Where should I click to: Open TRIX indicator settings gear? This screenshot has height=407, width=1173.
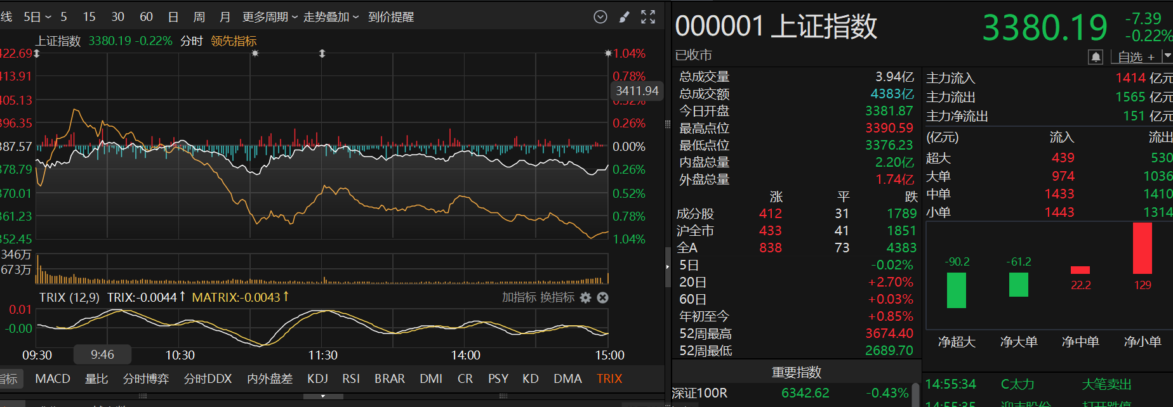pos(585,297)
